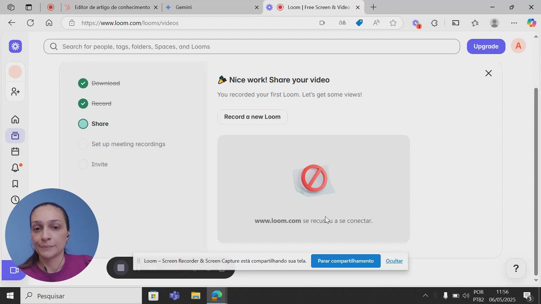Click the browser home button
The height and width of the screenshot is (304, 541).
49,23
